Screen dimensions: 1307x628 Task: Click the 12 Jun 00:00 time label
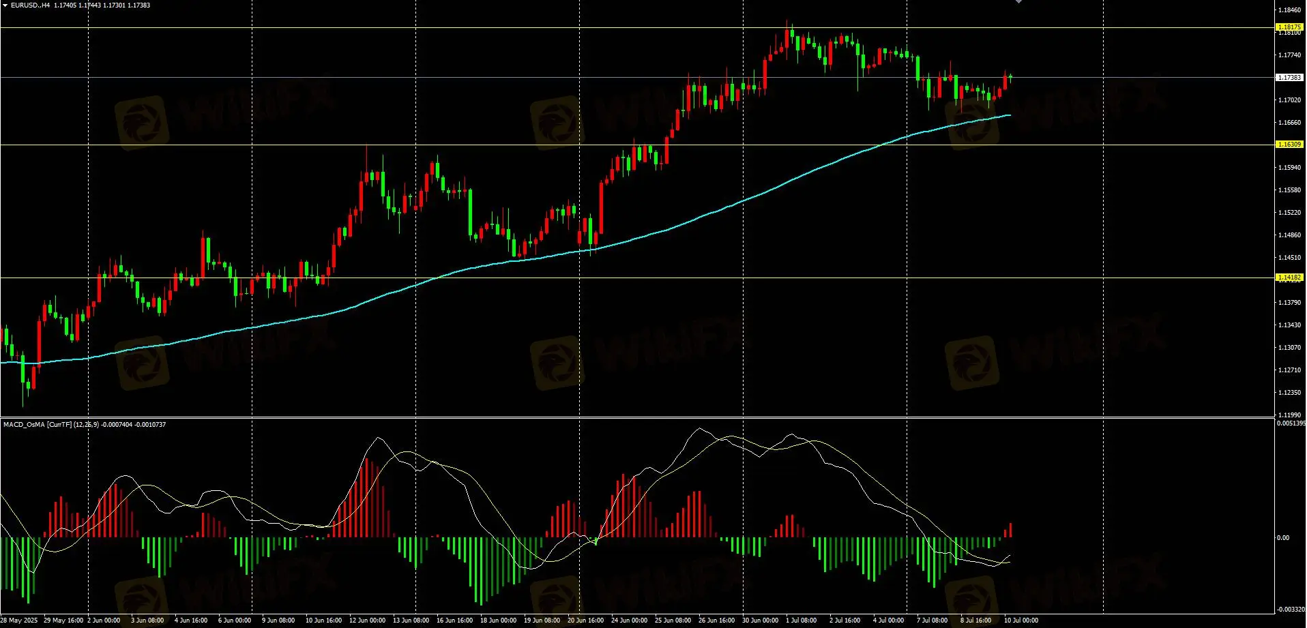pyautogui.click(x=368, y=620)
